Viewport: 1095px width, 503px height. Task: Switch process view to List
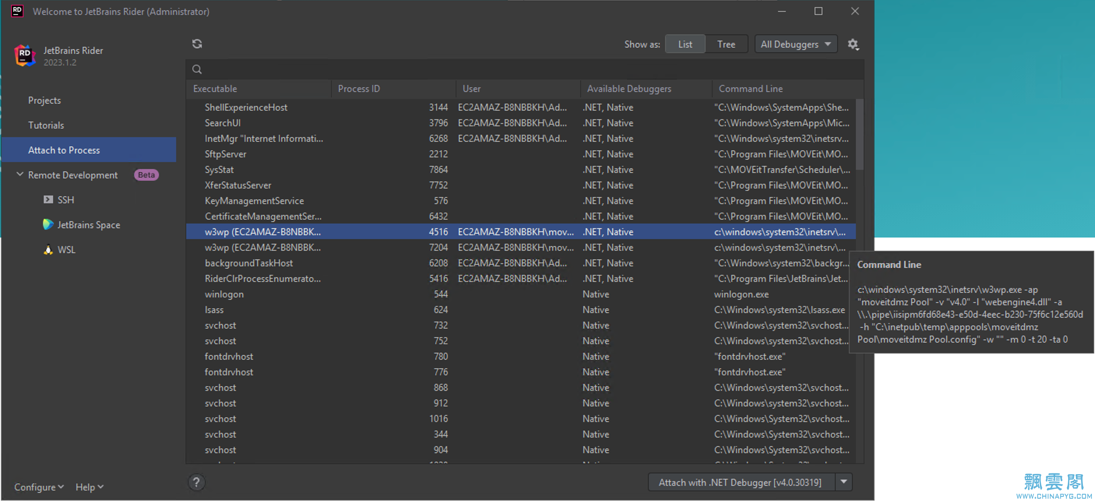click(685, 44)
